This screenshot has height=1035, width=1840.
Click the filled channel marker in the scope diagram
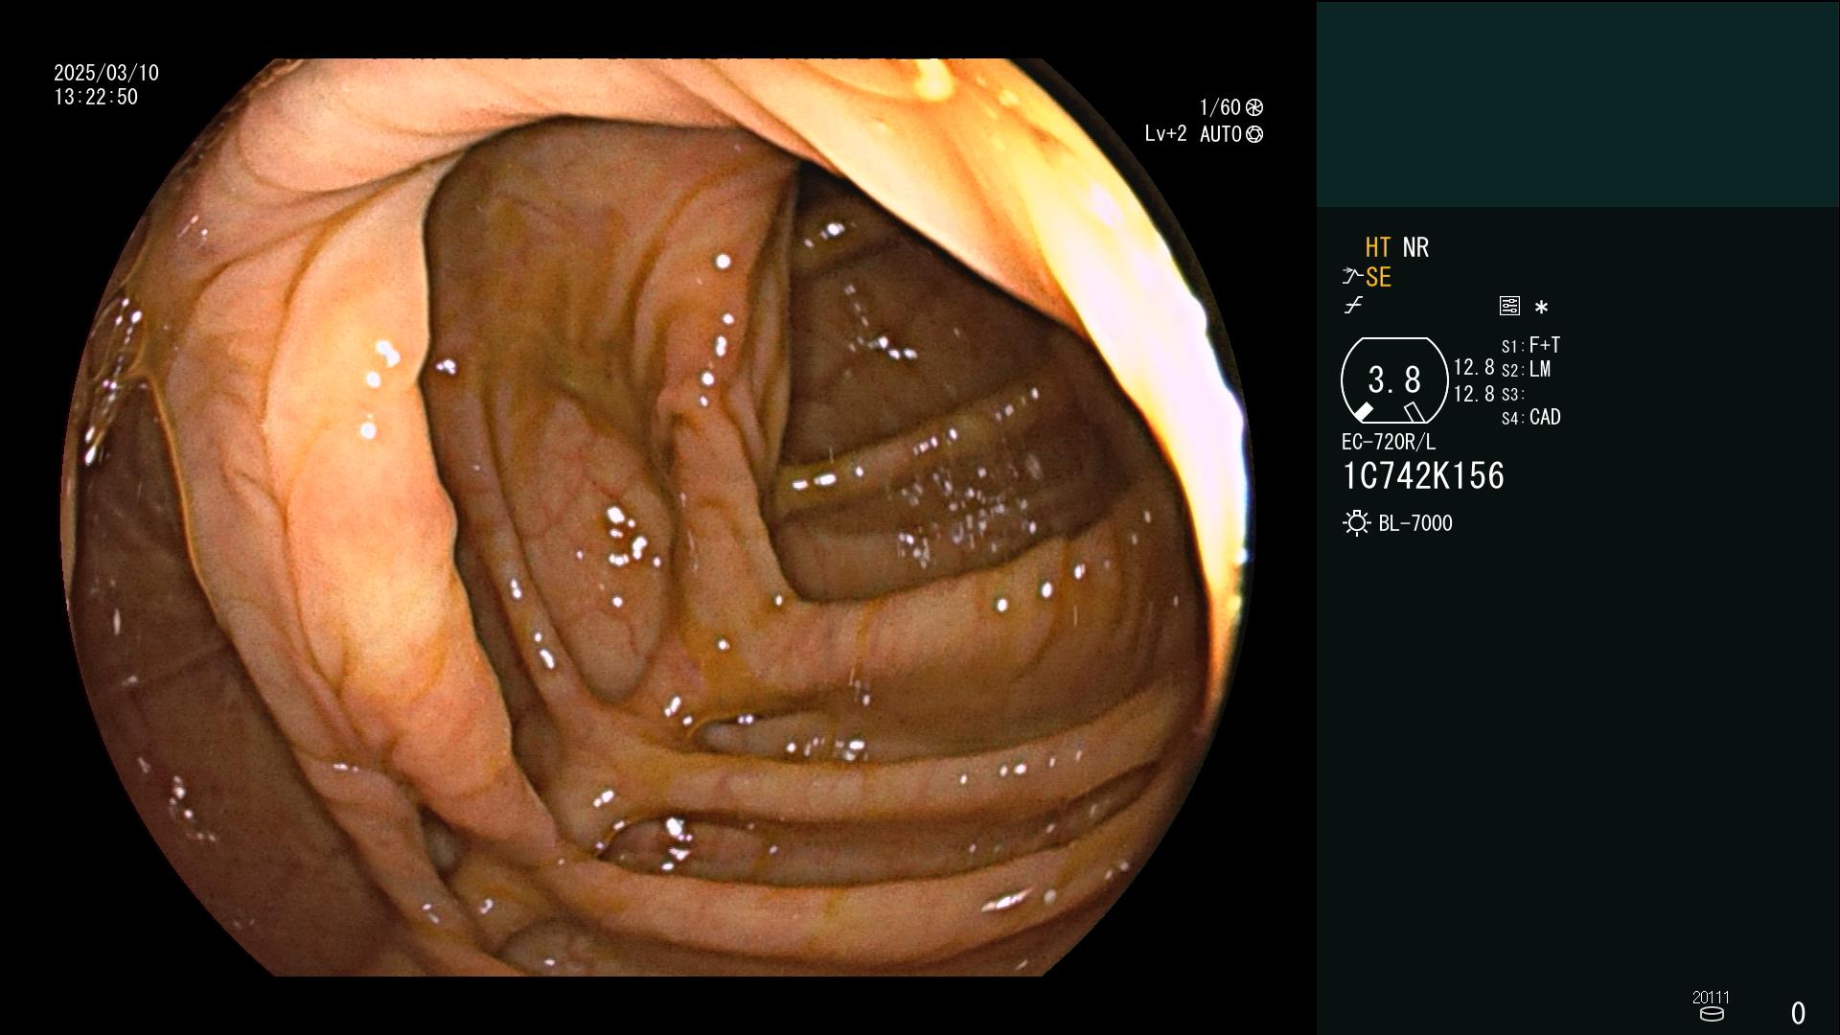point(1362,412)
